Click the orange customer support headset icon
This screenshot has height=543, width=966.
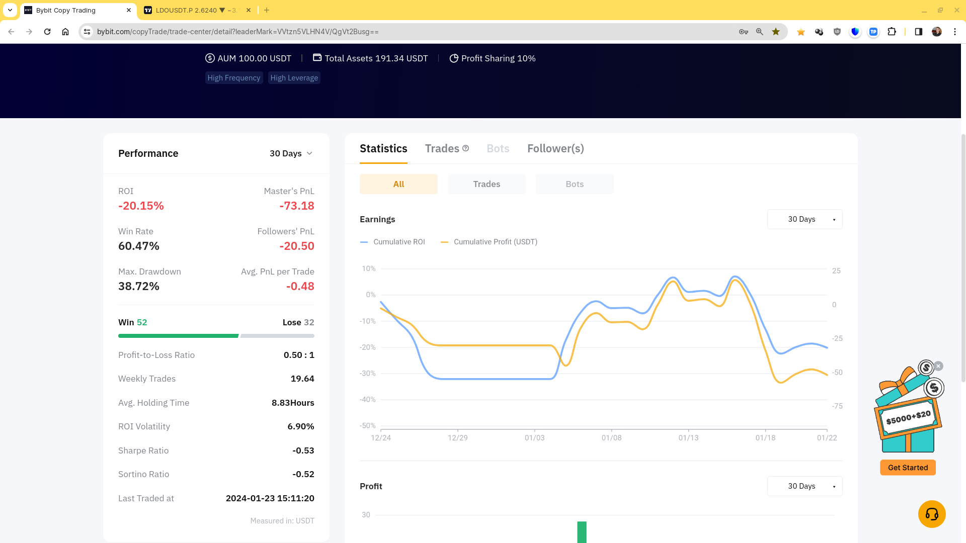tap(931, 514)
